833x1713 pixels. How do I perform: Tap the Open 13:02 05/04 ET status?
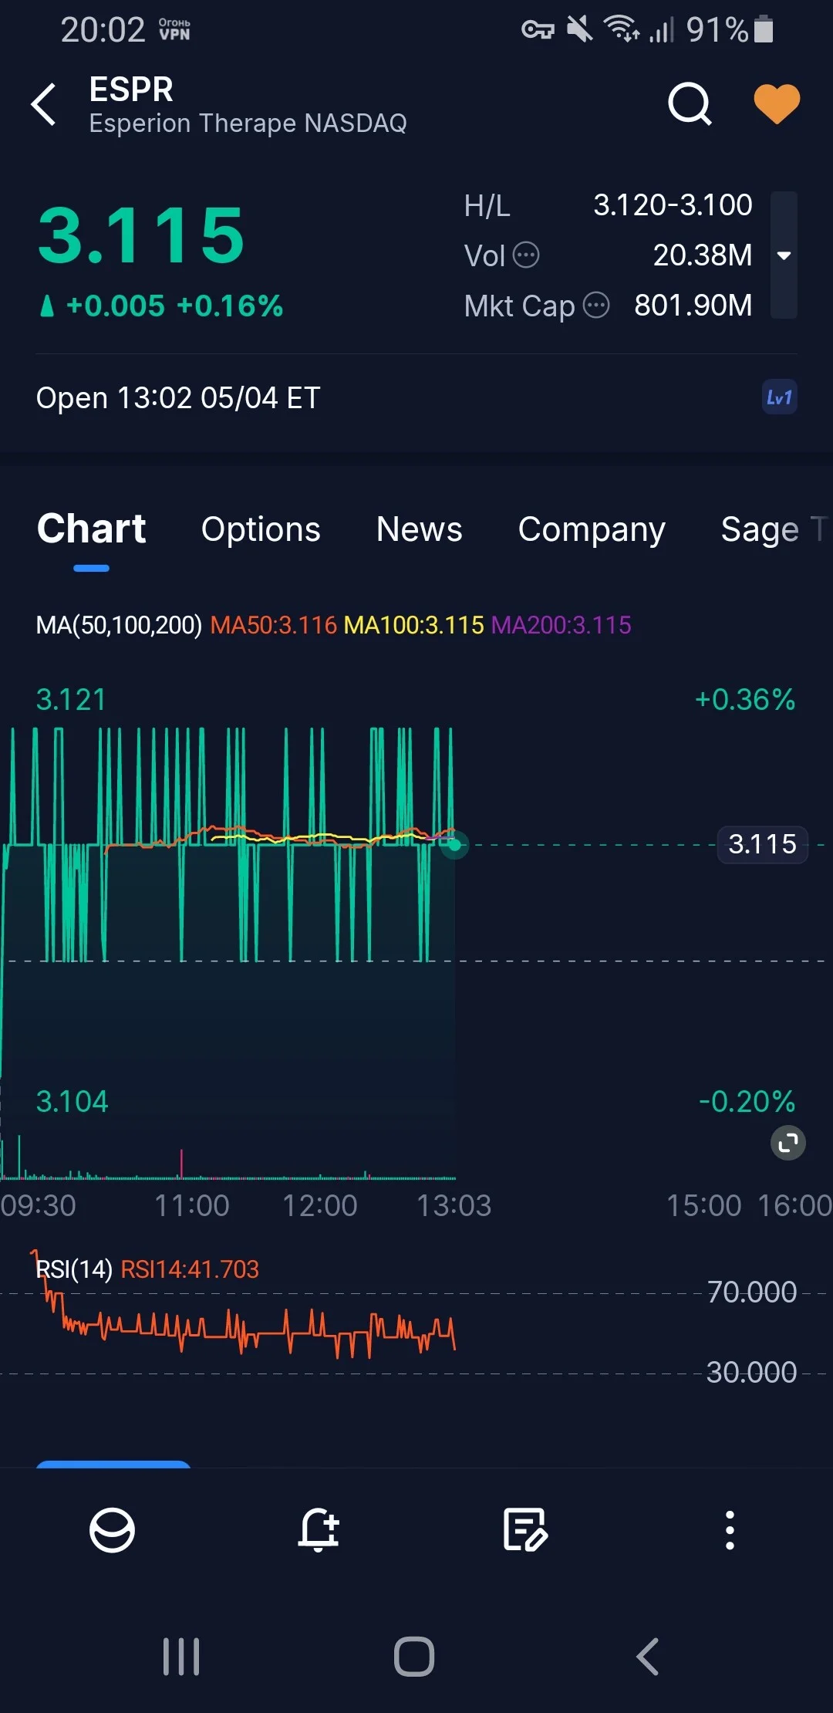[178, 398]
